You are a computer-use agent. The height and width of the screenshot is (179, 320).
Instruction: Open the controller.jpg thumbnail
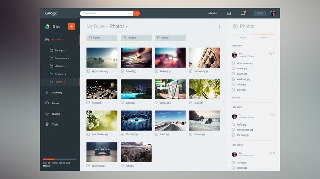[102, 152]
